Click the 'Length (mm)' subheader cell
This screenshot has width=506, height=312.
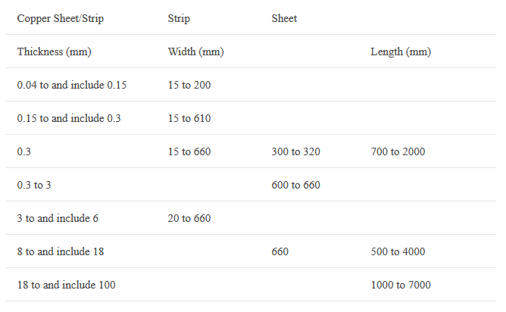pyautogui.click(x=401, y=51)
